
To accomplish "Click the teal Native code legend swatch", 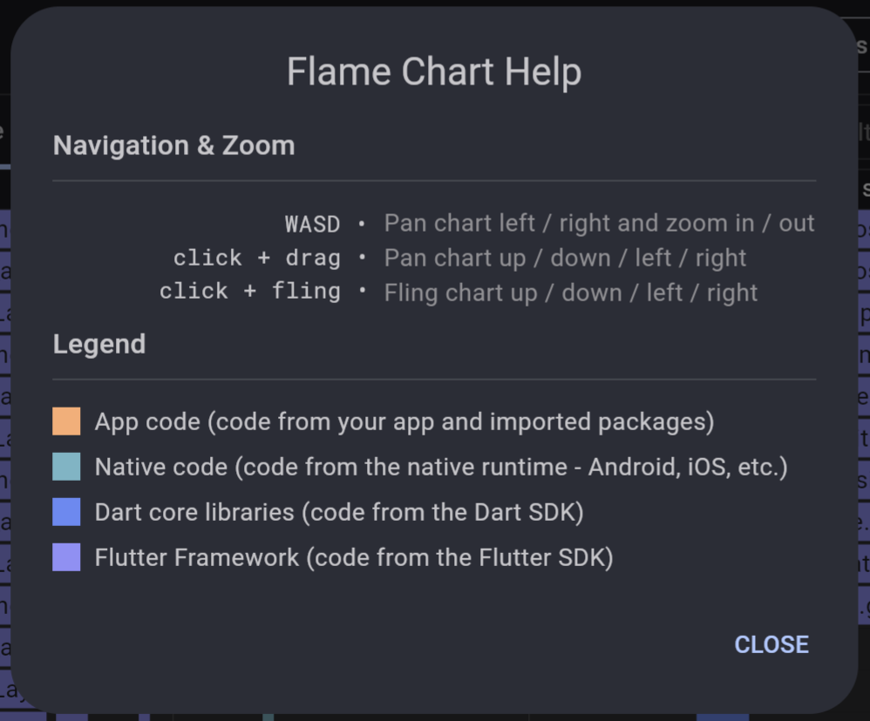I will coord(65,467).
